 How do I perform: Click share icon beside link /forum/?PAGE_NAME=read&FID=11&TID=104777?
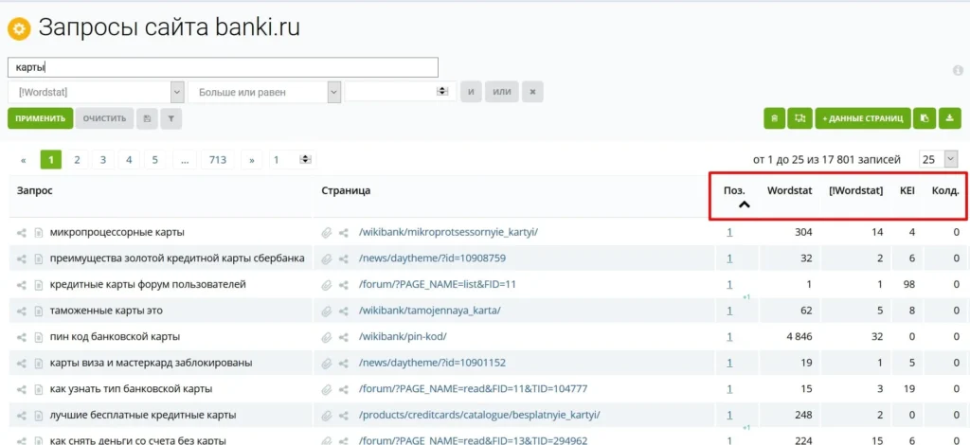point(344,389)
